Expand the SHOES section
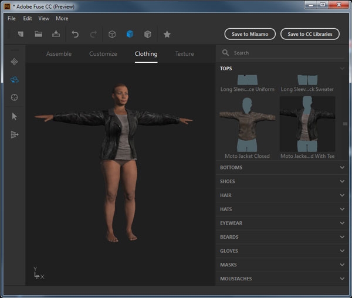Screen dimensions: 352x298 282,181
